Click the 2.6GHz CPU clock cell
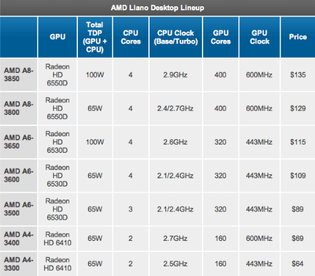 point(175,142)
